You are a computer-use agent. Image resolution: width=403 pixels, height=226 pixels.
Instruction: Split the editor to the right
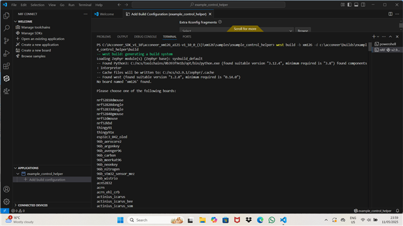[x=390, y=14]
